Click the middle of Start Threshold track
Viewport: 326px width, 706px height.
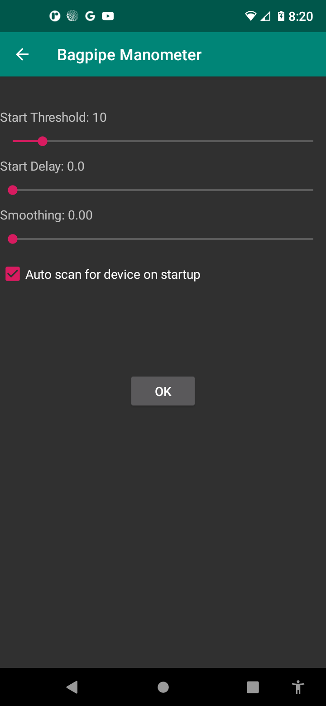(x=163, y=141)
